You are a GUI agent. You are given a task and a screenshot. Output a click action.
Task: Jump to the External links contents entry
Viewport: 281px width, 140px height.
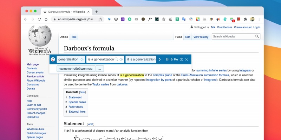77,112
